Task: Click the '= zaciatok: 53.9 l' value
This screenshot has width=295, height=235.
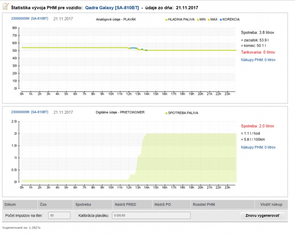Action: tap(255, 40)
